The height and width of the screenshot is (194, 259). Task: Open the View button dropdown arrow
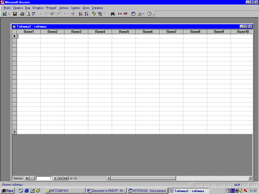tap(9, 14)
